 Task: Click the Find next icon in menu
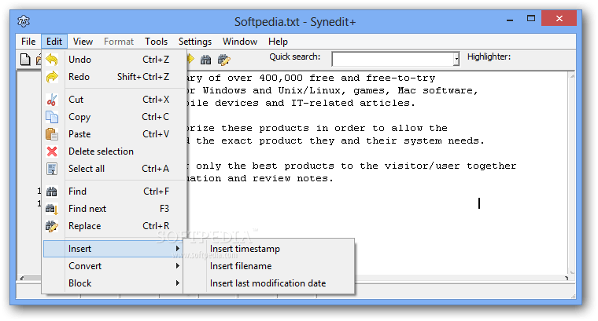[52, 209]
